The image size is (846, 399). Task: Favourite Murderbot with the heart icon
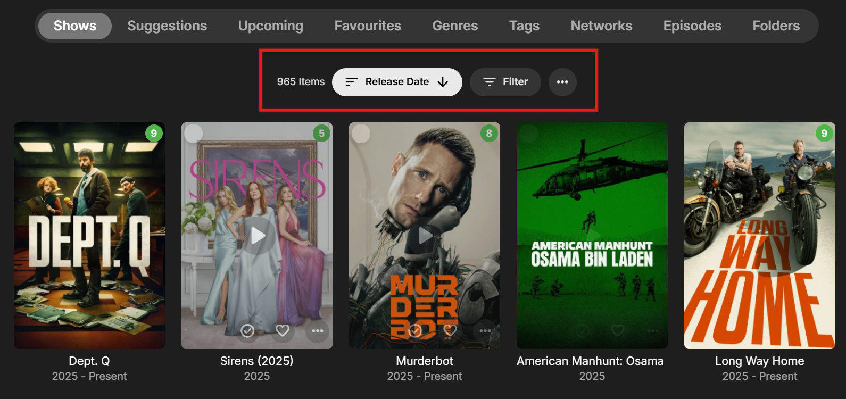point(450,330)
